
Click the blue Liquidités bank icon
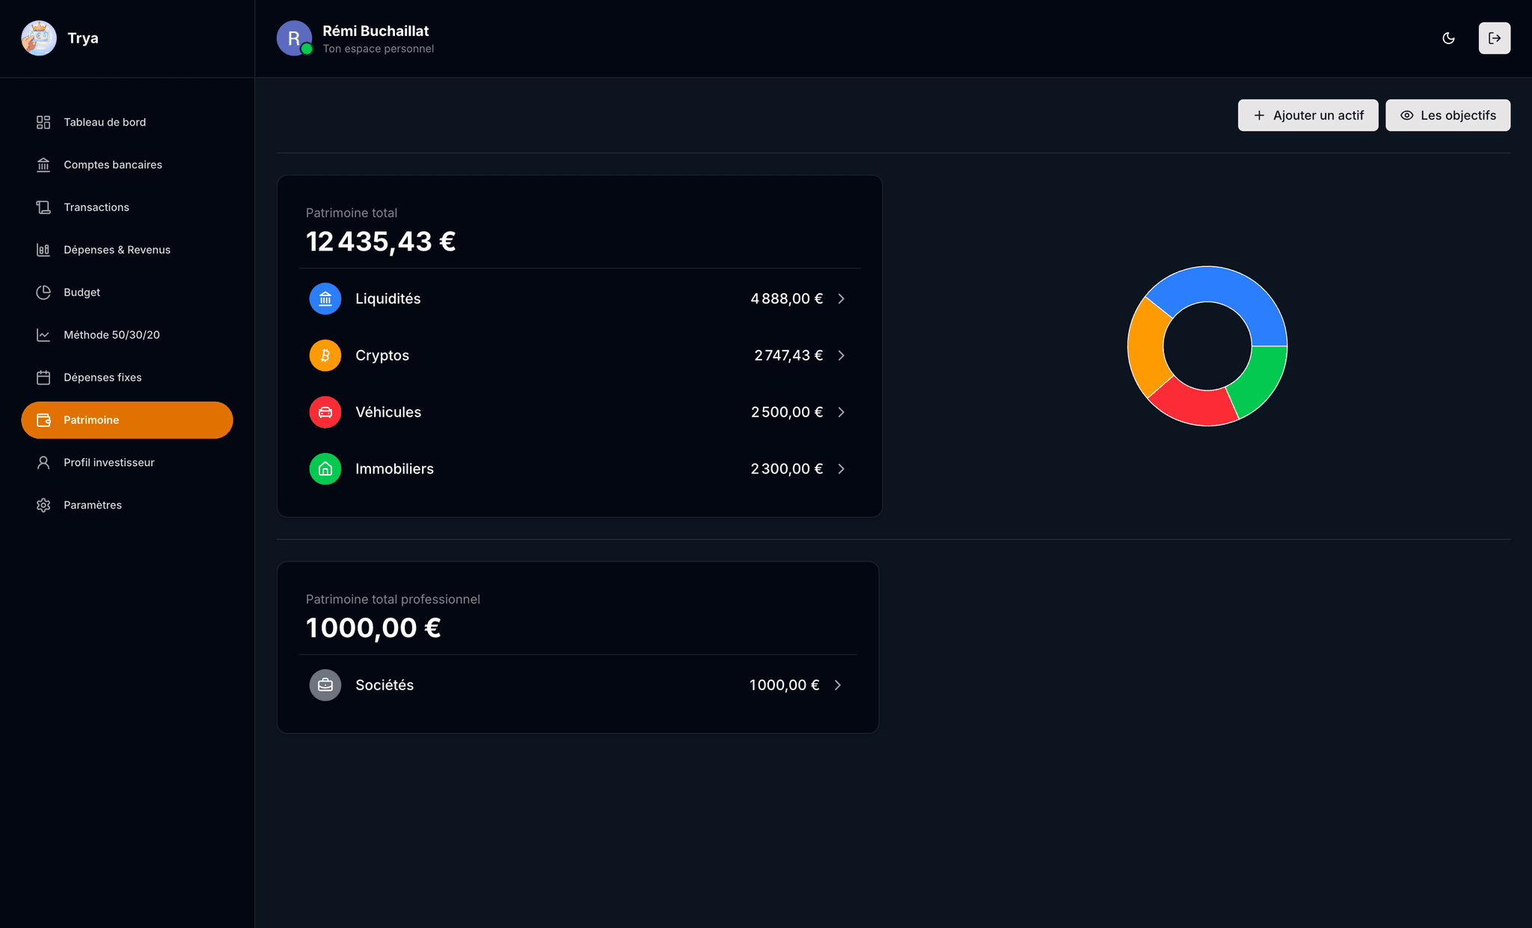point(325,298)
